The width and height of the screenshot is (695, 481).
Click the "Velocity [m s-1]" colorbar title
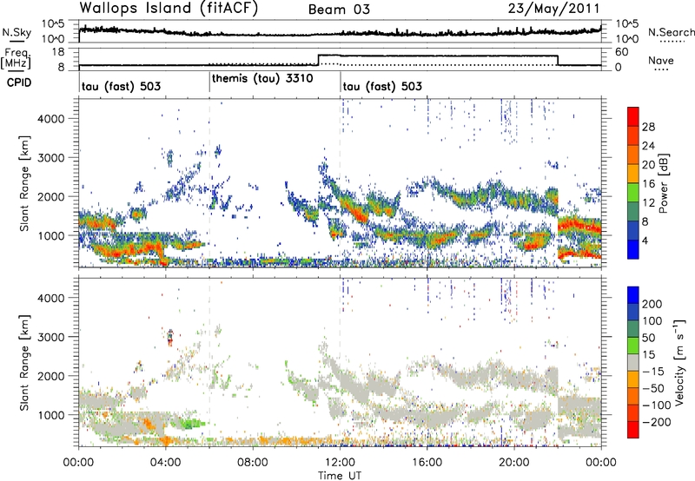(x=680, y=363)
